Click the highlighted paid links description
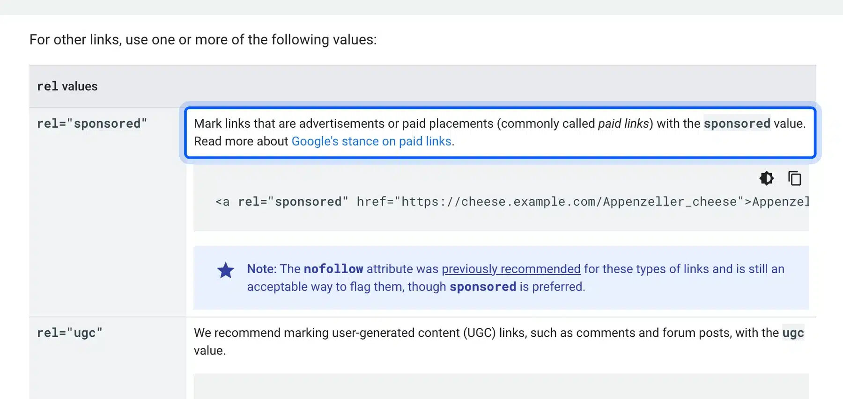 [500, 132]
